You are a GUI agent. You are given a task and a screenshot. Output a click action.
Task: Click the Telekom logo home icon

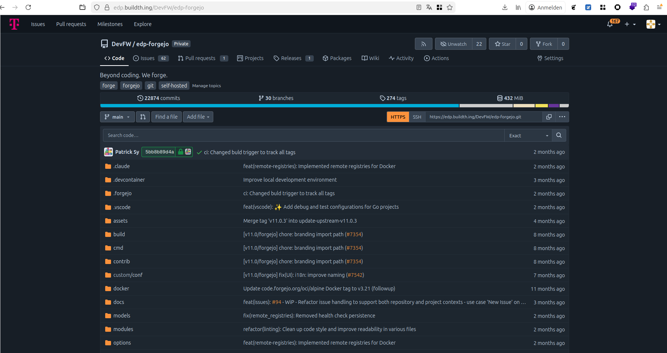[x=14, y=24]
